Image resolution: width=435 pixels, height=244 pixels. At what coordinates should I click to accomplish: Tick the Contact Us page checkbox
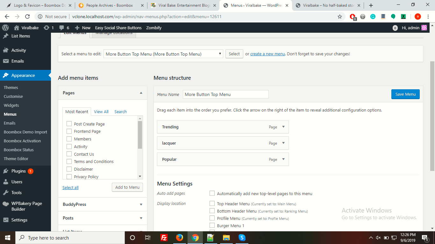[x=69, y=154]
